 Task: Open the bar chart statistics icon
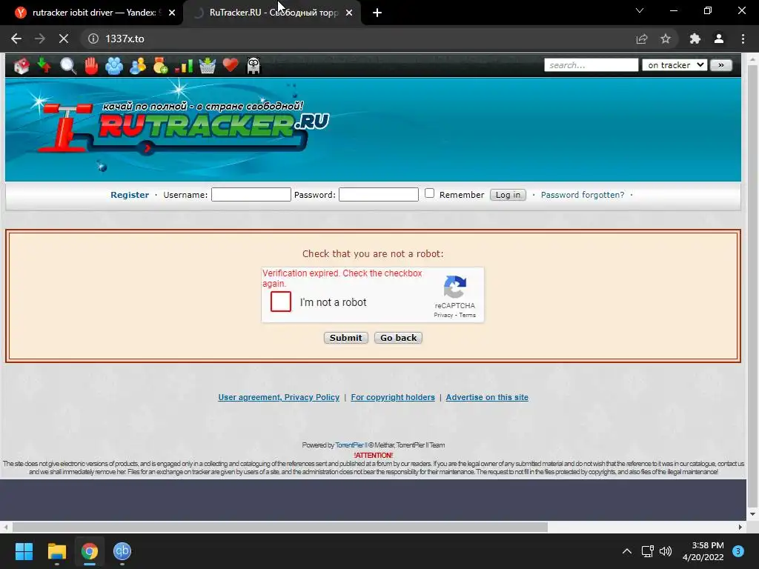click(x=184, y=66)
